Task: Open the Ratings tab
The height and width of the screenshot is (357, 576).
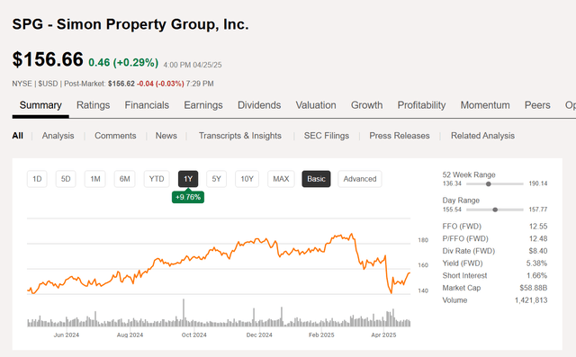Action: point(94,105)
